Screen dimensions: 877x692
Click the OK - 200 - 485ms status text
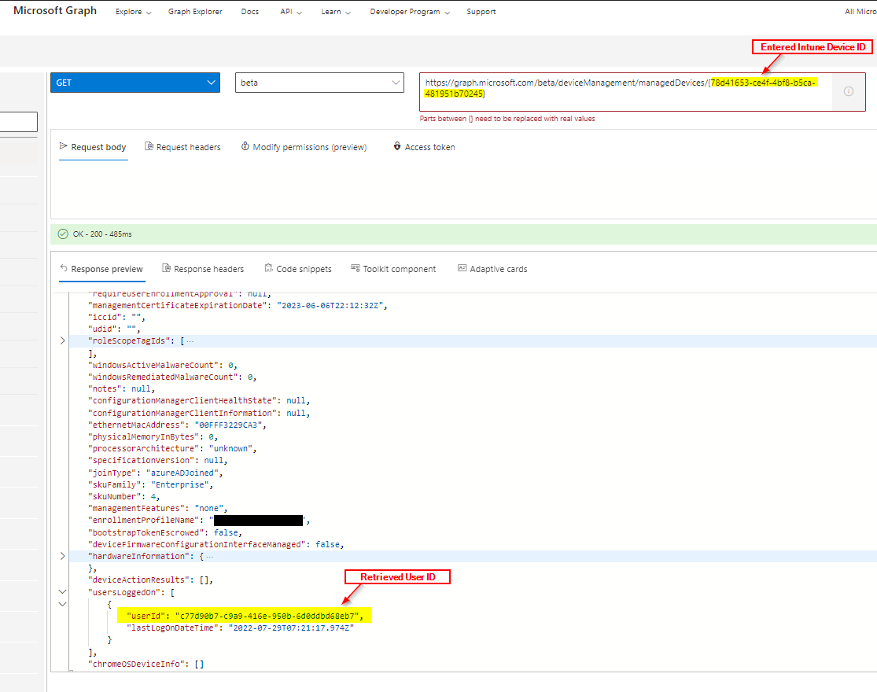click(102, 234)
